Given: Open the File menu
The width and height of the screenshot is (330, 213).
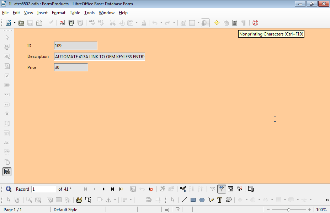Looking at the screenshot, I should coord(5,13).
